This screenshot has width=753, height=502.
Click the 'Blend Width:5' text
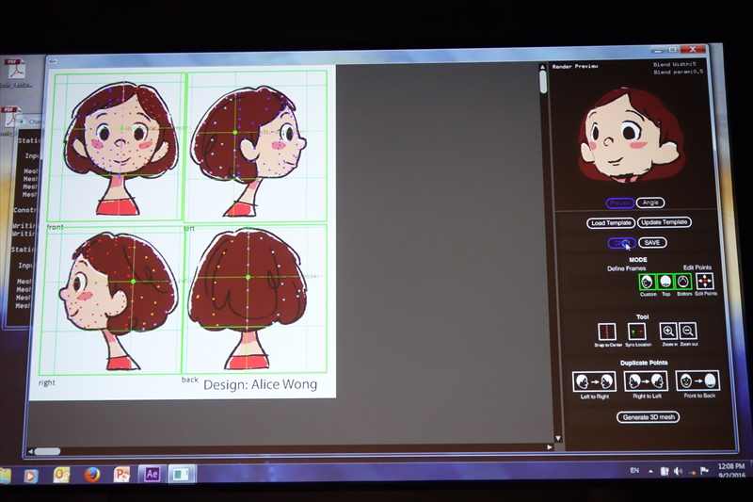click(x=674, y=64)
